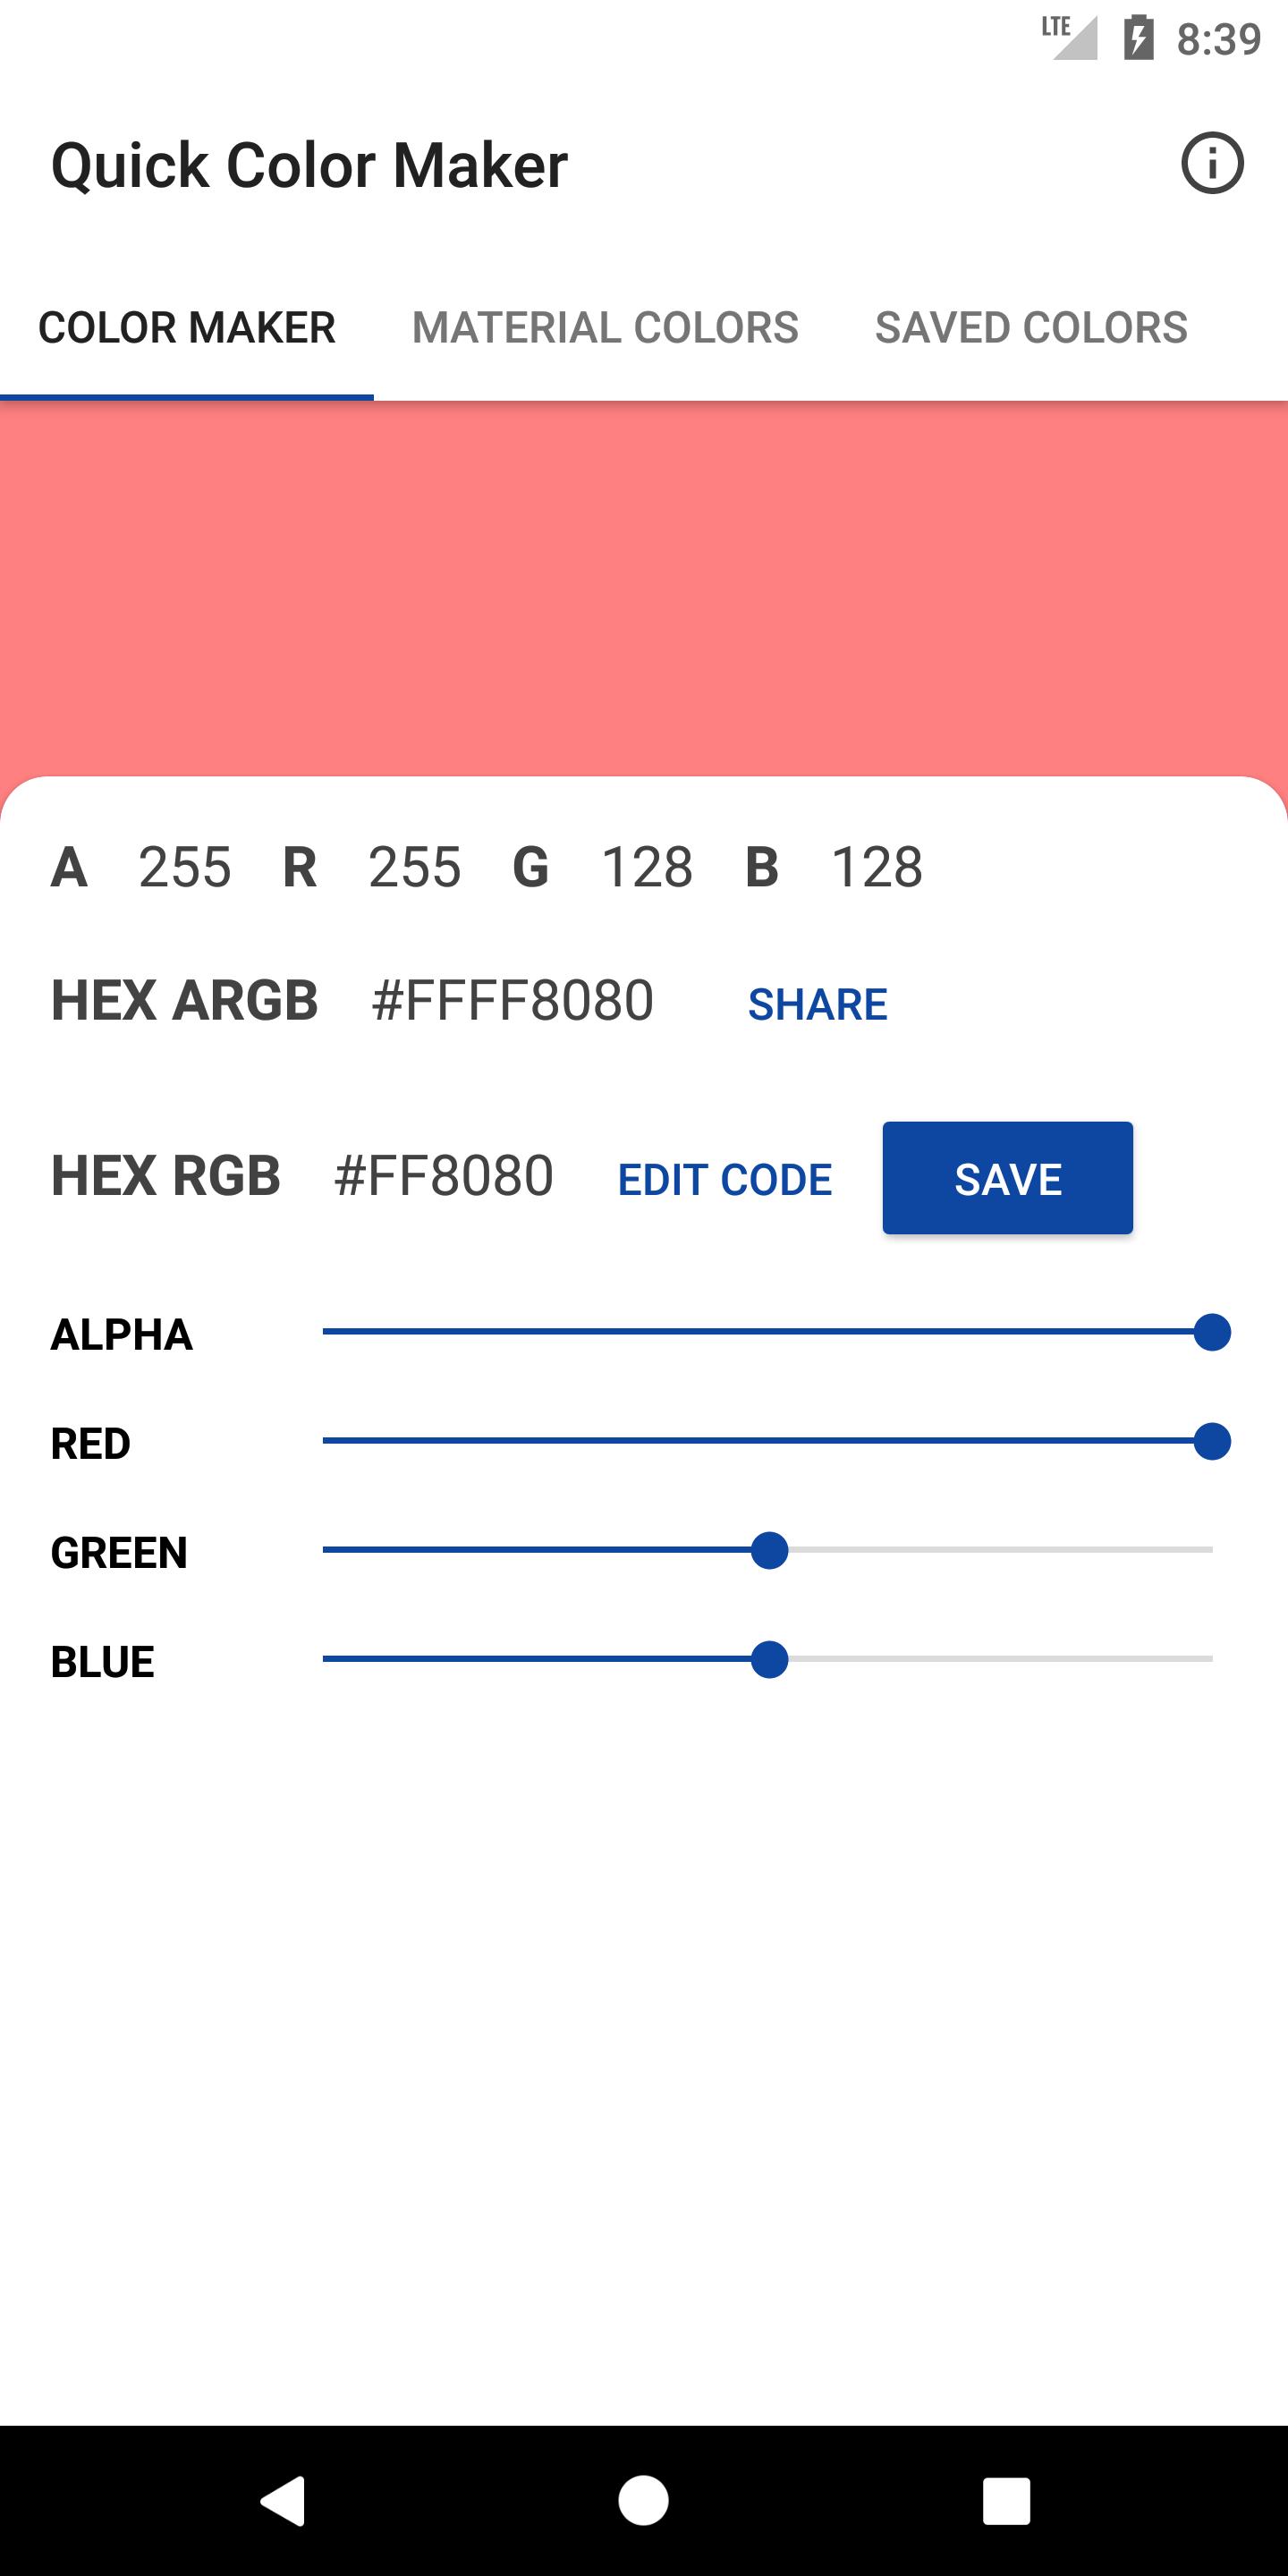This screenshot has width=1288, height=2576.
Task: Open the recent apps square button
Action: (1006, 2501)
